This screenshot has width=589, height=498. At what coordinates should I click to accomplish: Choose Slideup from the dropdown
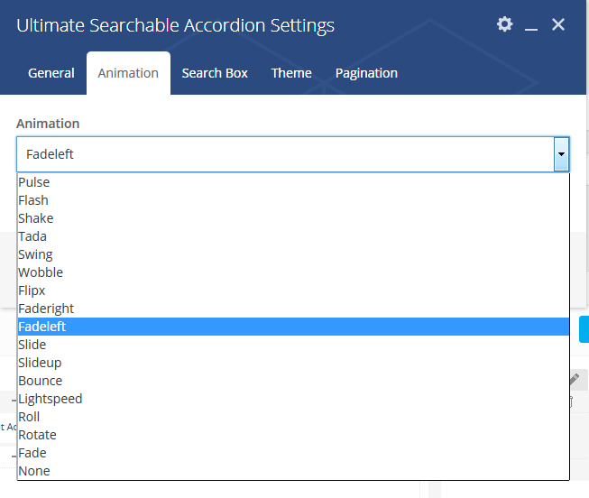pos(40,363)
